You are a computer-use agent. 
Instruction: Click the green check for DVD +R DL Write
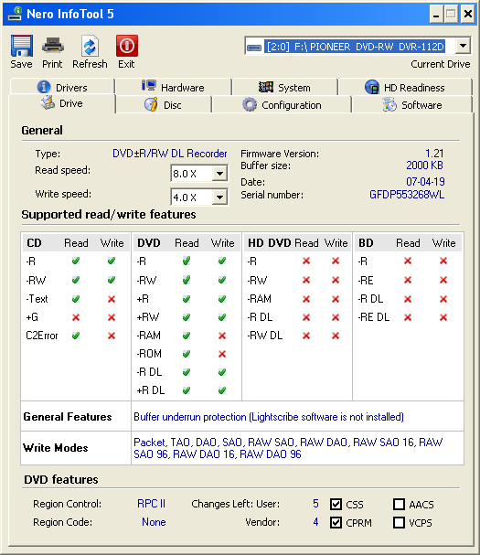[222, 390]
